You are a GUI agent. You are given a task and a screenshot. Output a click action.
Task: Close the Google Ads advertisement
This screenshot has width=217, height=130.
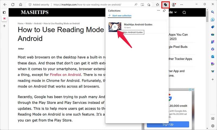[x=193, y=90]
